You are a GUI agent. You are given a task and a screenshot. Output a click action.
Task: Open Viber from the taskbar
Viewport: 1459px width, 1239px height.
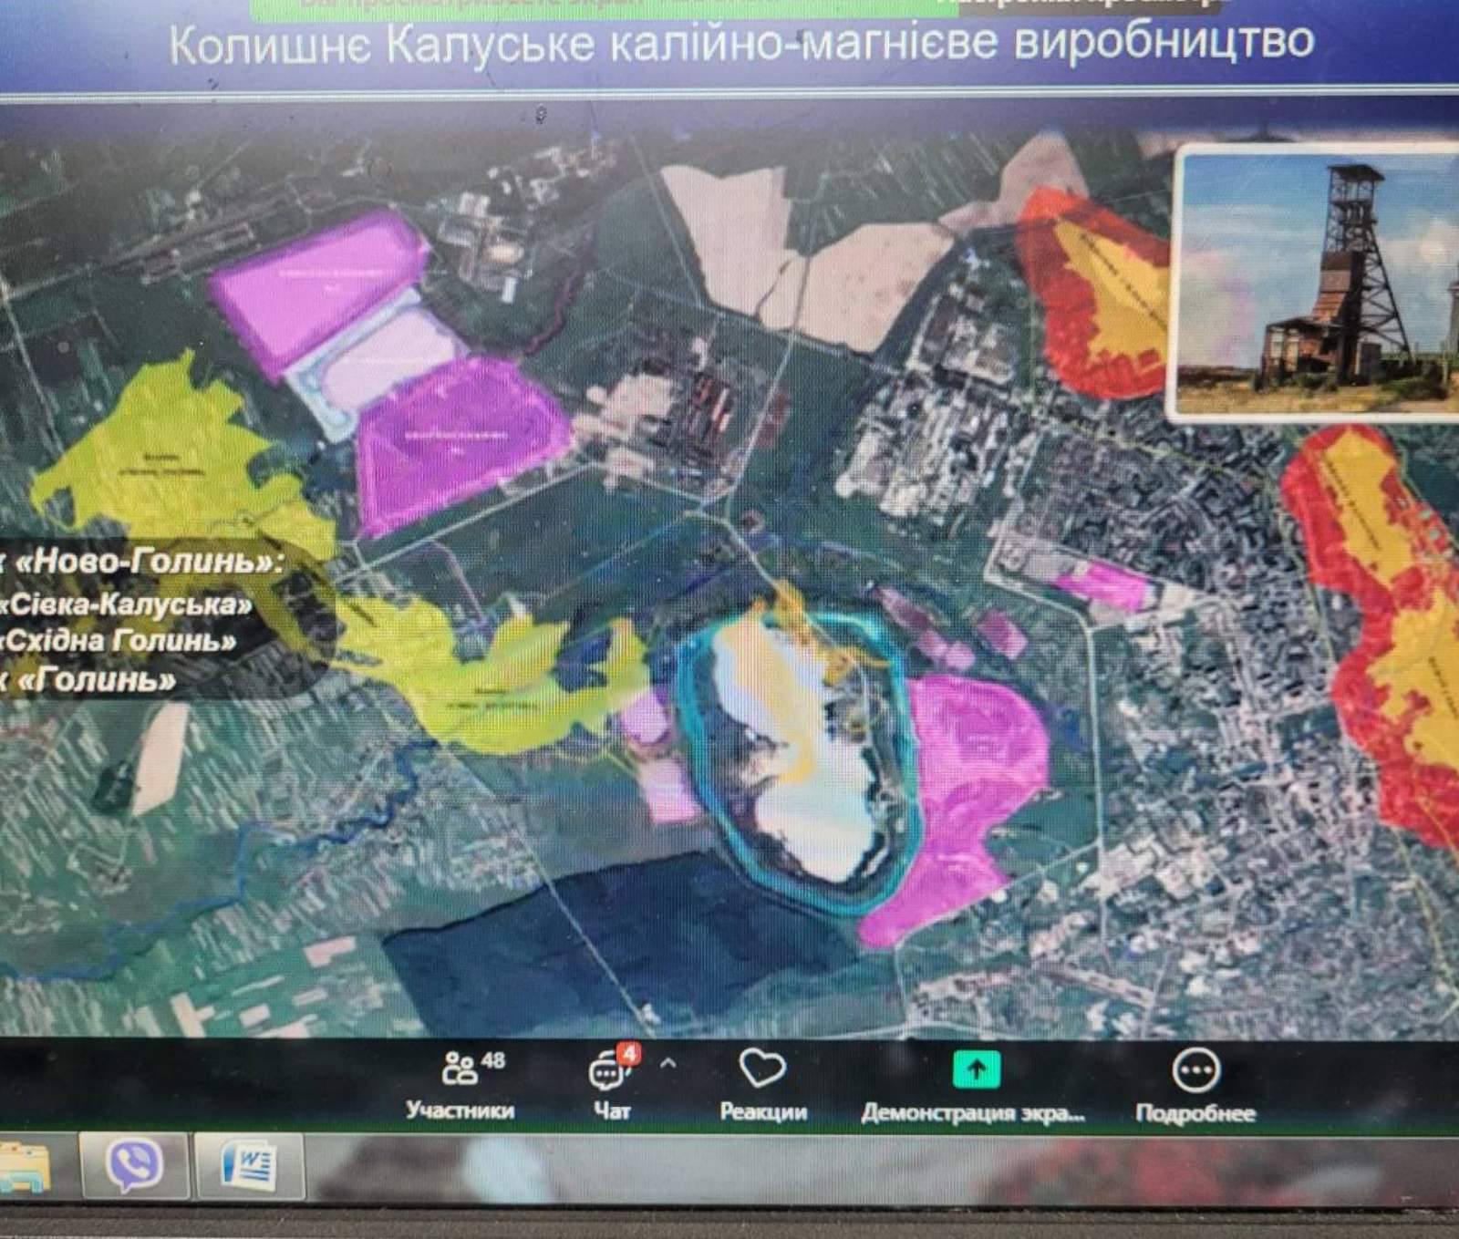pyautogui.click(x=134, y=1164)
